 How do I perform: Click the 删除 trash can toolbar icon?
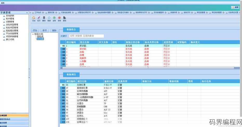pos(44,18)
